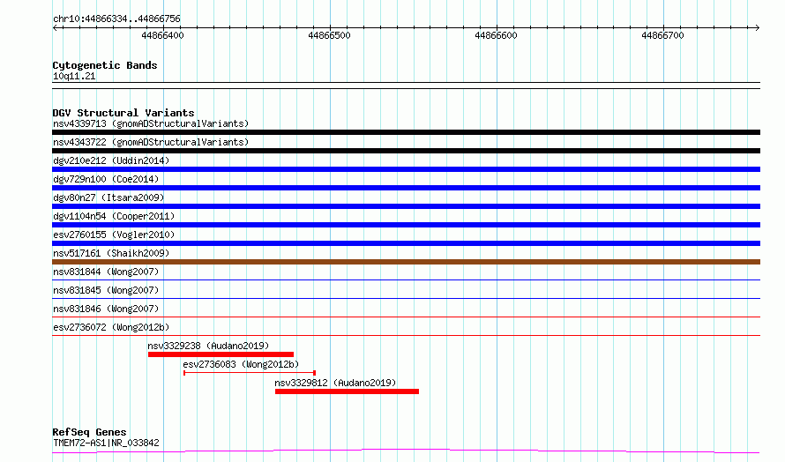Open the nsv831844 (Wong2007) label
The image size is (785, 462).
tap(106, 272)
